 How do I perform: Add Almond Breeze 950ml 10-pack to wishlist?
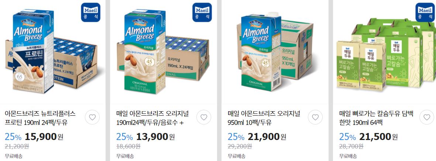[315, 117]
